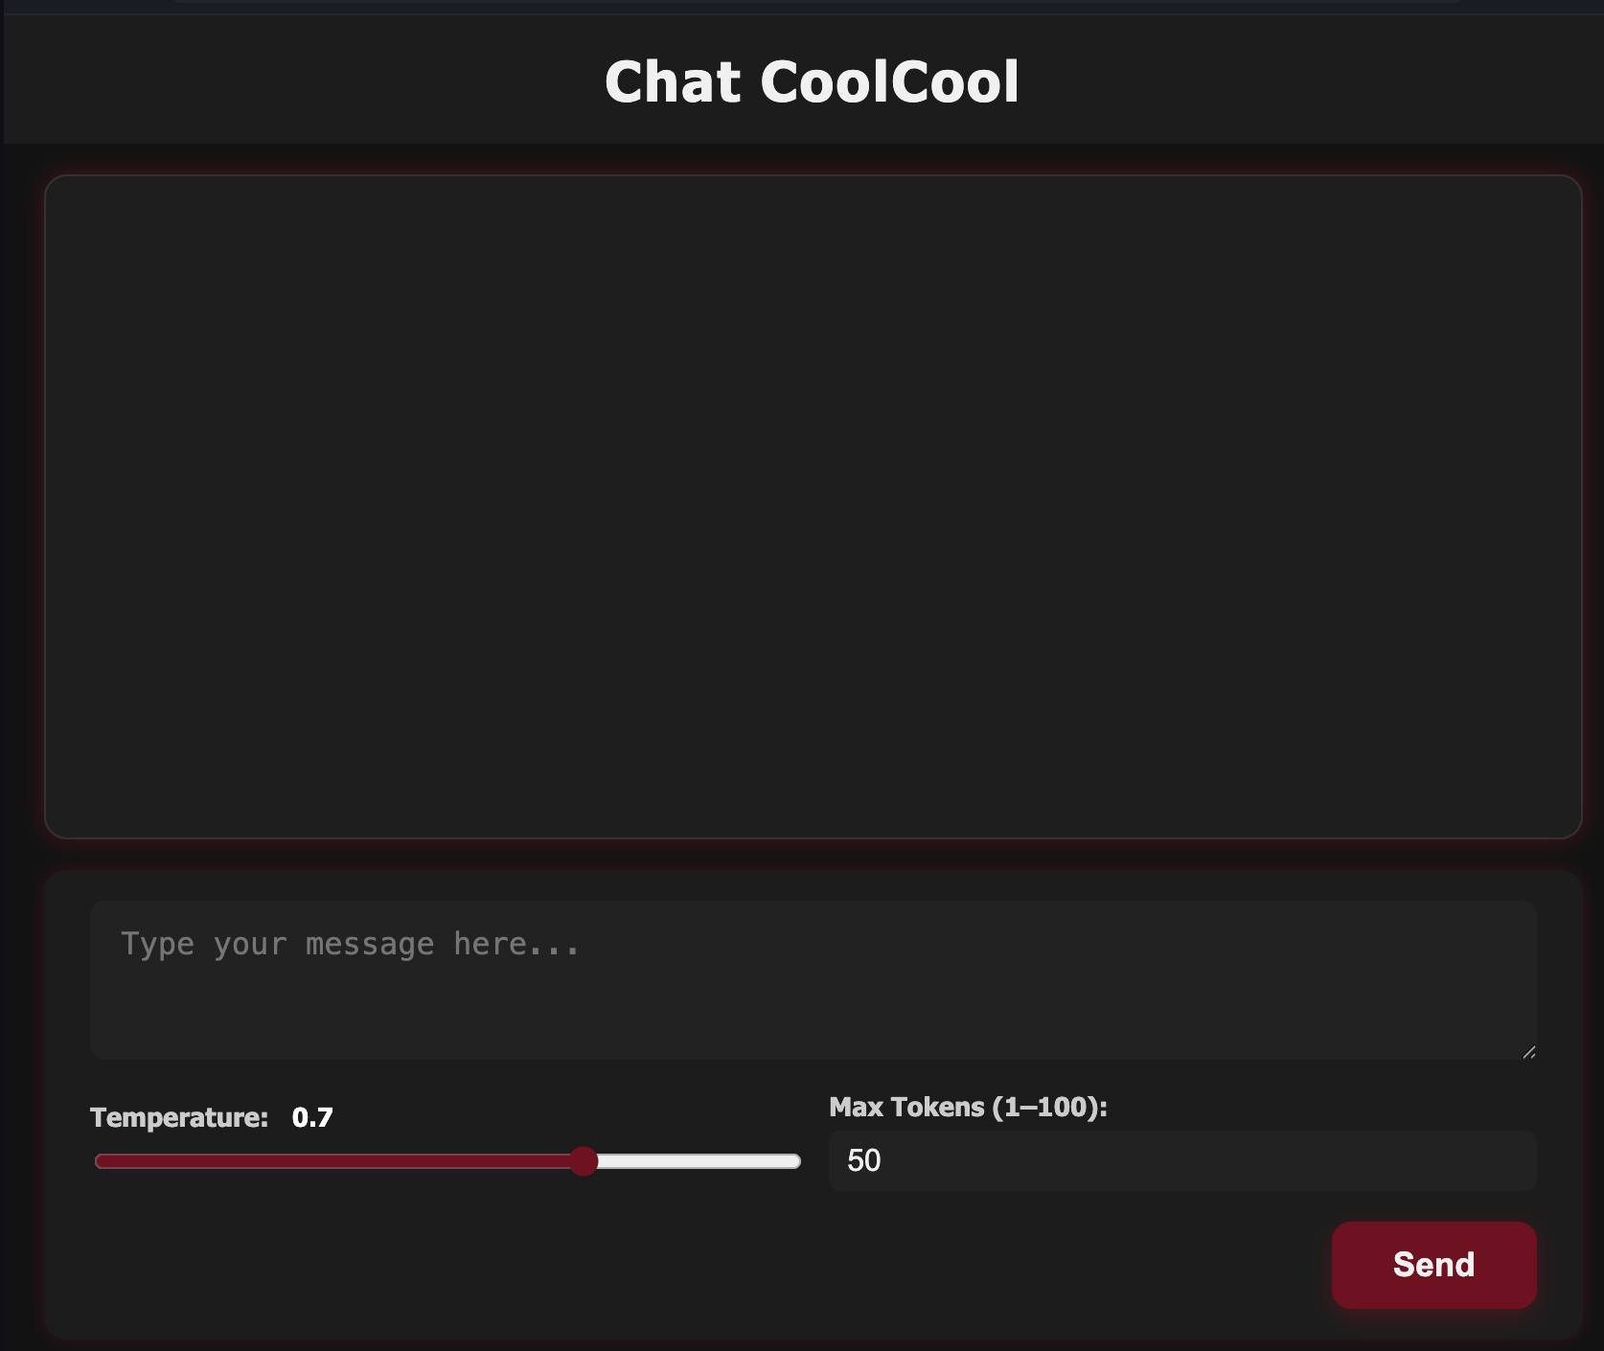This screenshot has height=1351, width=1604.
Task: Click the message box resize grip
Action: (1528, 1051)
